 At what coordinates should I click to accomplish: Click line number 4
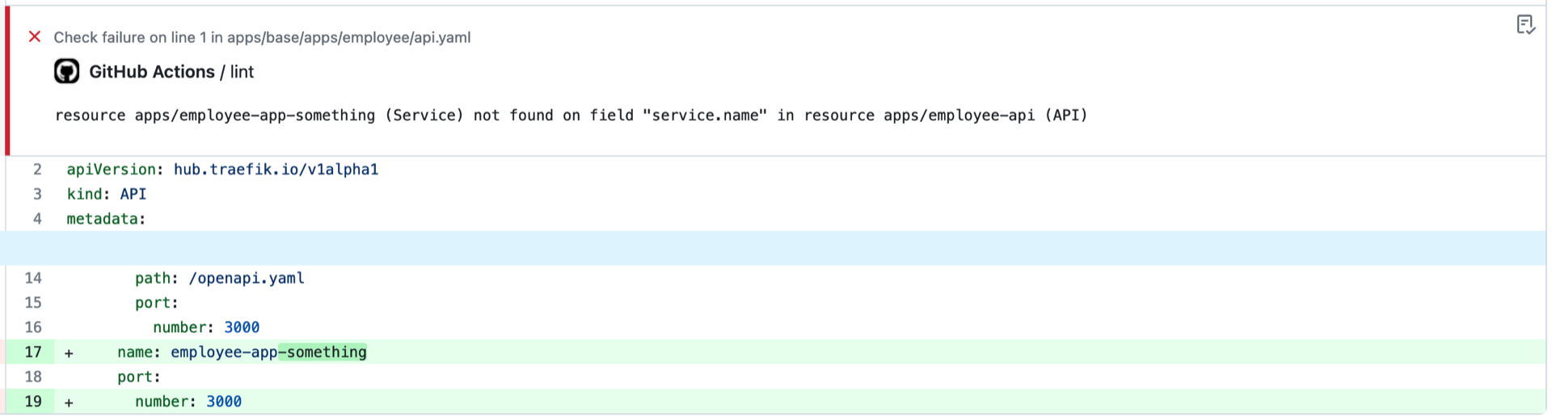pos(36,218)
